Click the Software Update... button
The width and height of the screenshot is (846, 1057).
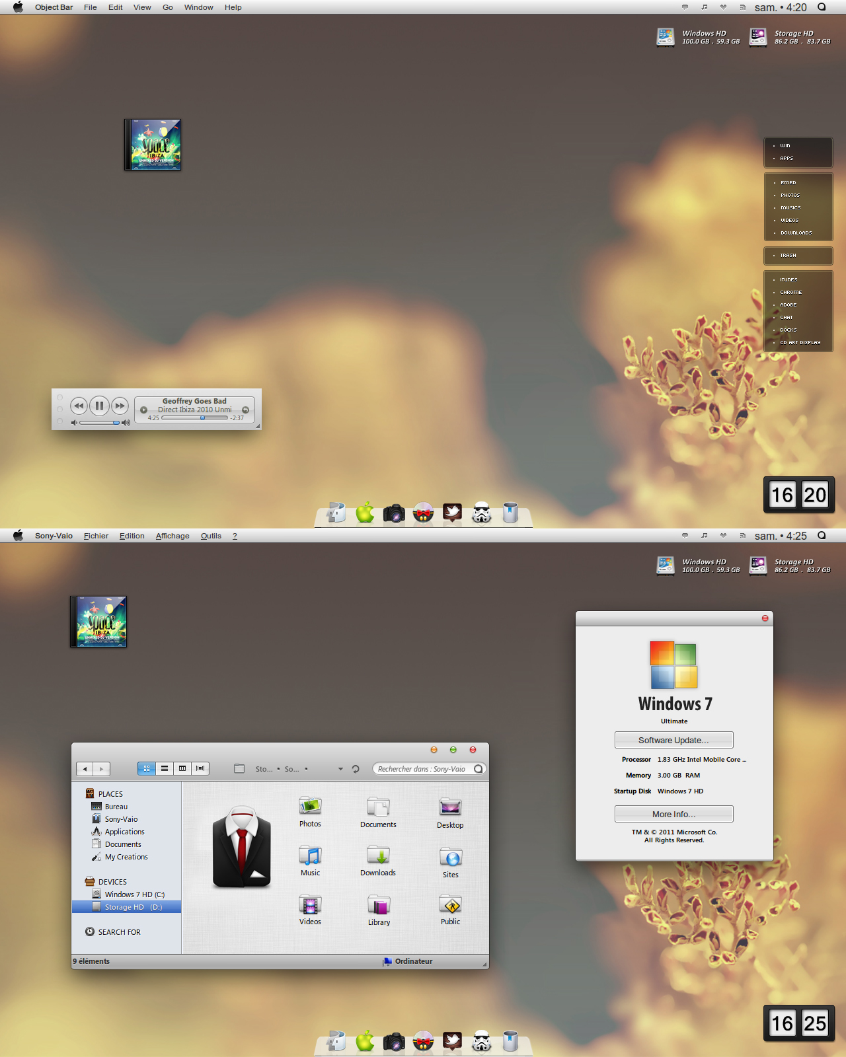(673, 740)
